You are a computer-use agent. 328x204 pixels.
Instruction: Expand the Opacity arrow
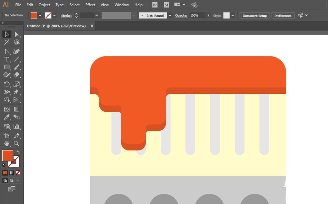point(208,15)
